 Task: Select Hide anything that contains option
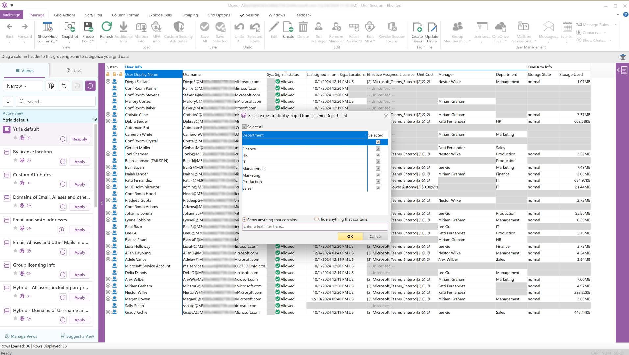click(316, 219)
